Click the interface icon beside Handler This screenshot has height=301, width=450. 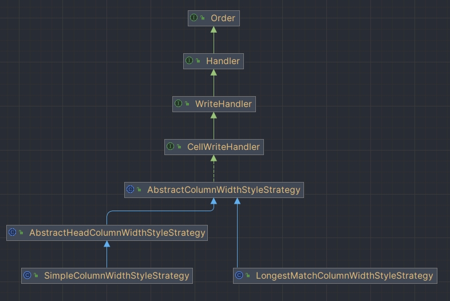(x=190, y=61)
